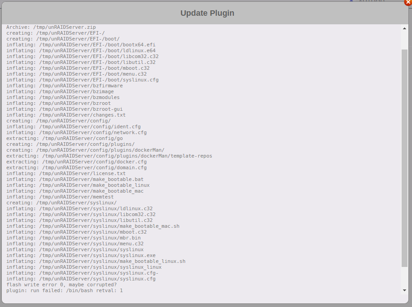Click the line inflating EFI-/boot/menu.c32
The width and height of the screenshot is (412, 307).
click(x=77, y=74)
